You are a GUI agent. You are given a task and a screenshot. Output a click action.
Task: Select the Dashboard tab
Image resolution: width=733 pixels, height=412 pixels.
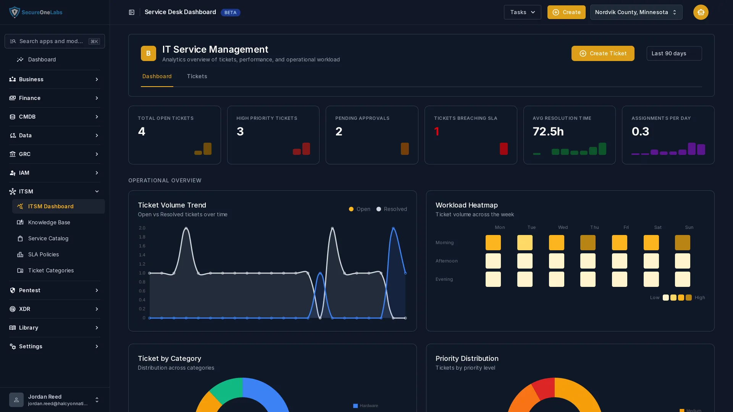pyautogui.click(x=157, y=76)
